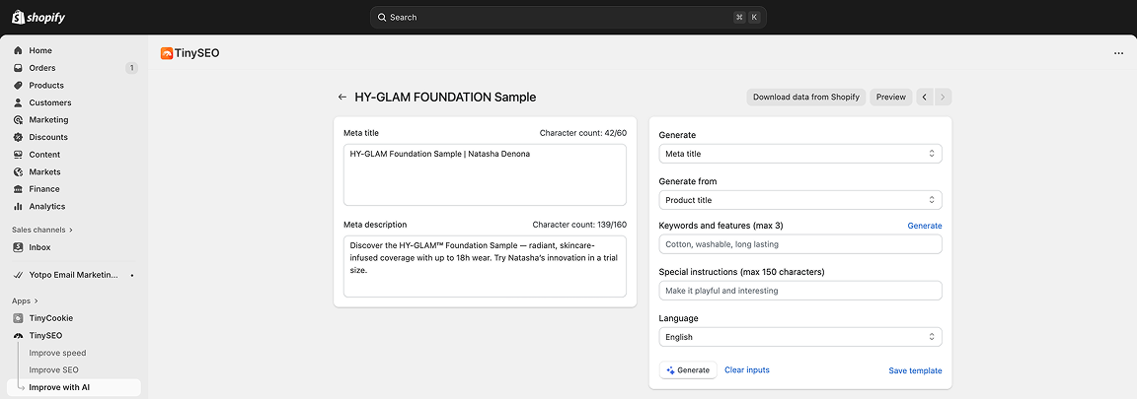Click the back arrow beside HY-GLAM FOUNDATION Sample

342,98
